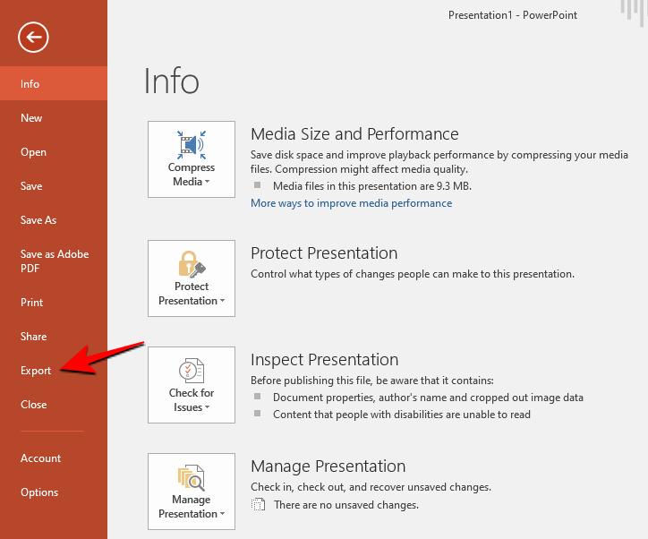Select Export in the sidebar

[36, 371]
